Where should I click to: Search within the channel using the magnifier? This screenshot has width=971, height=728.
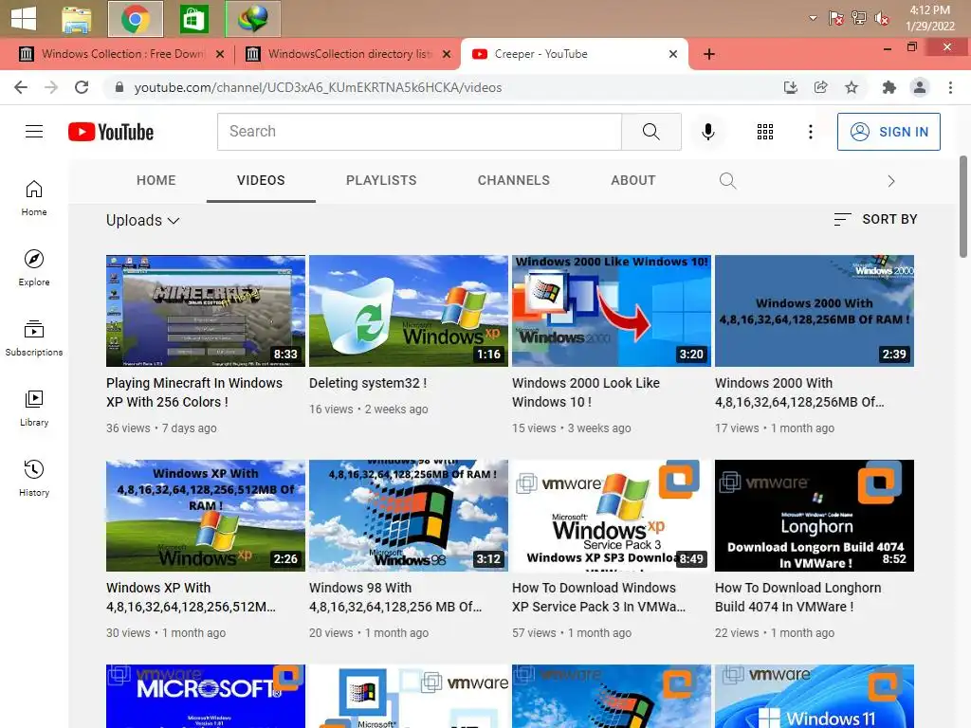click(x=727, y=181)
